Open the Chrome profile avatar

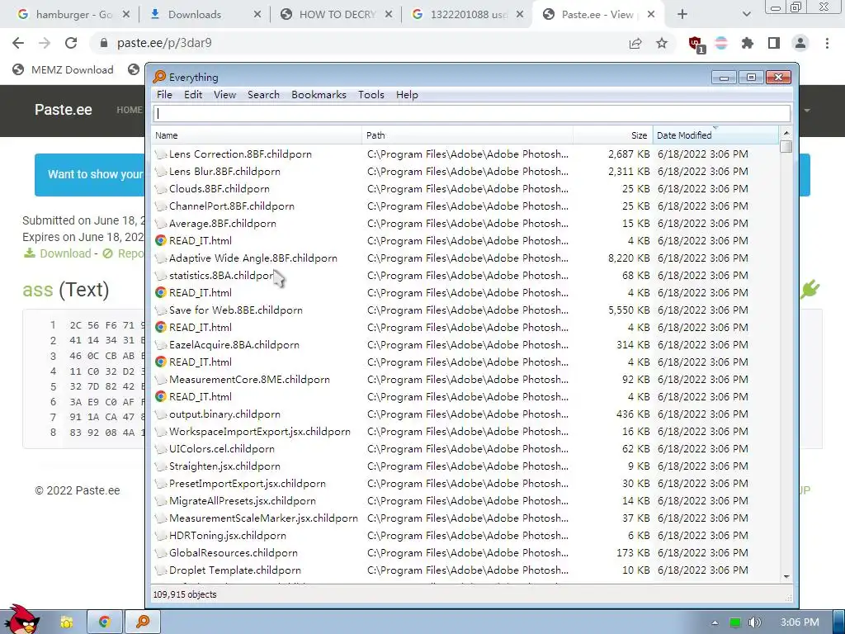coord(800,43)
